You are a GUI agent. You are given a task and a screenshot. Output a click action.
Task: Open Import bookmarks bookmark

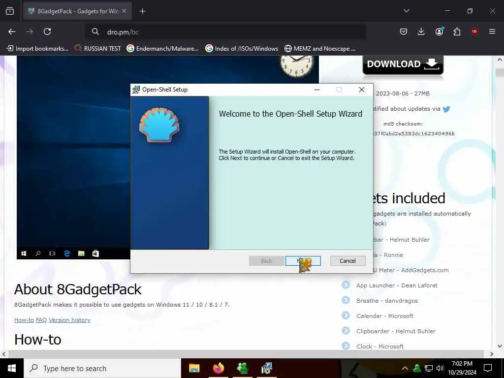[37, 49]
